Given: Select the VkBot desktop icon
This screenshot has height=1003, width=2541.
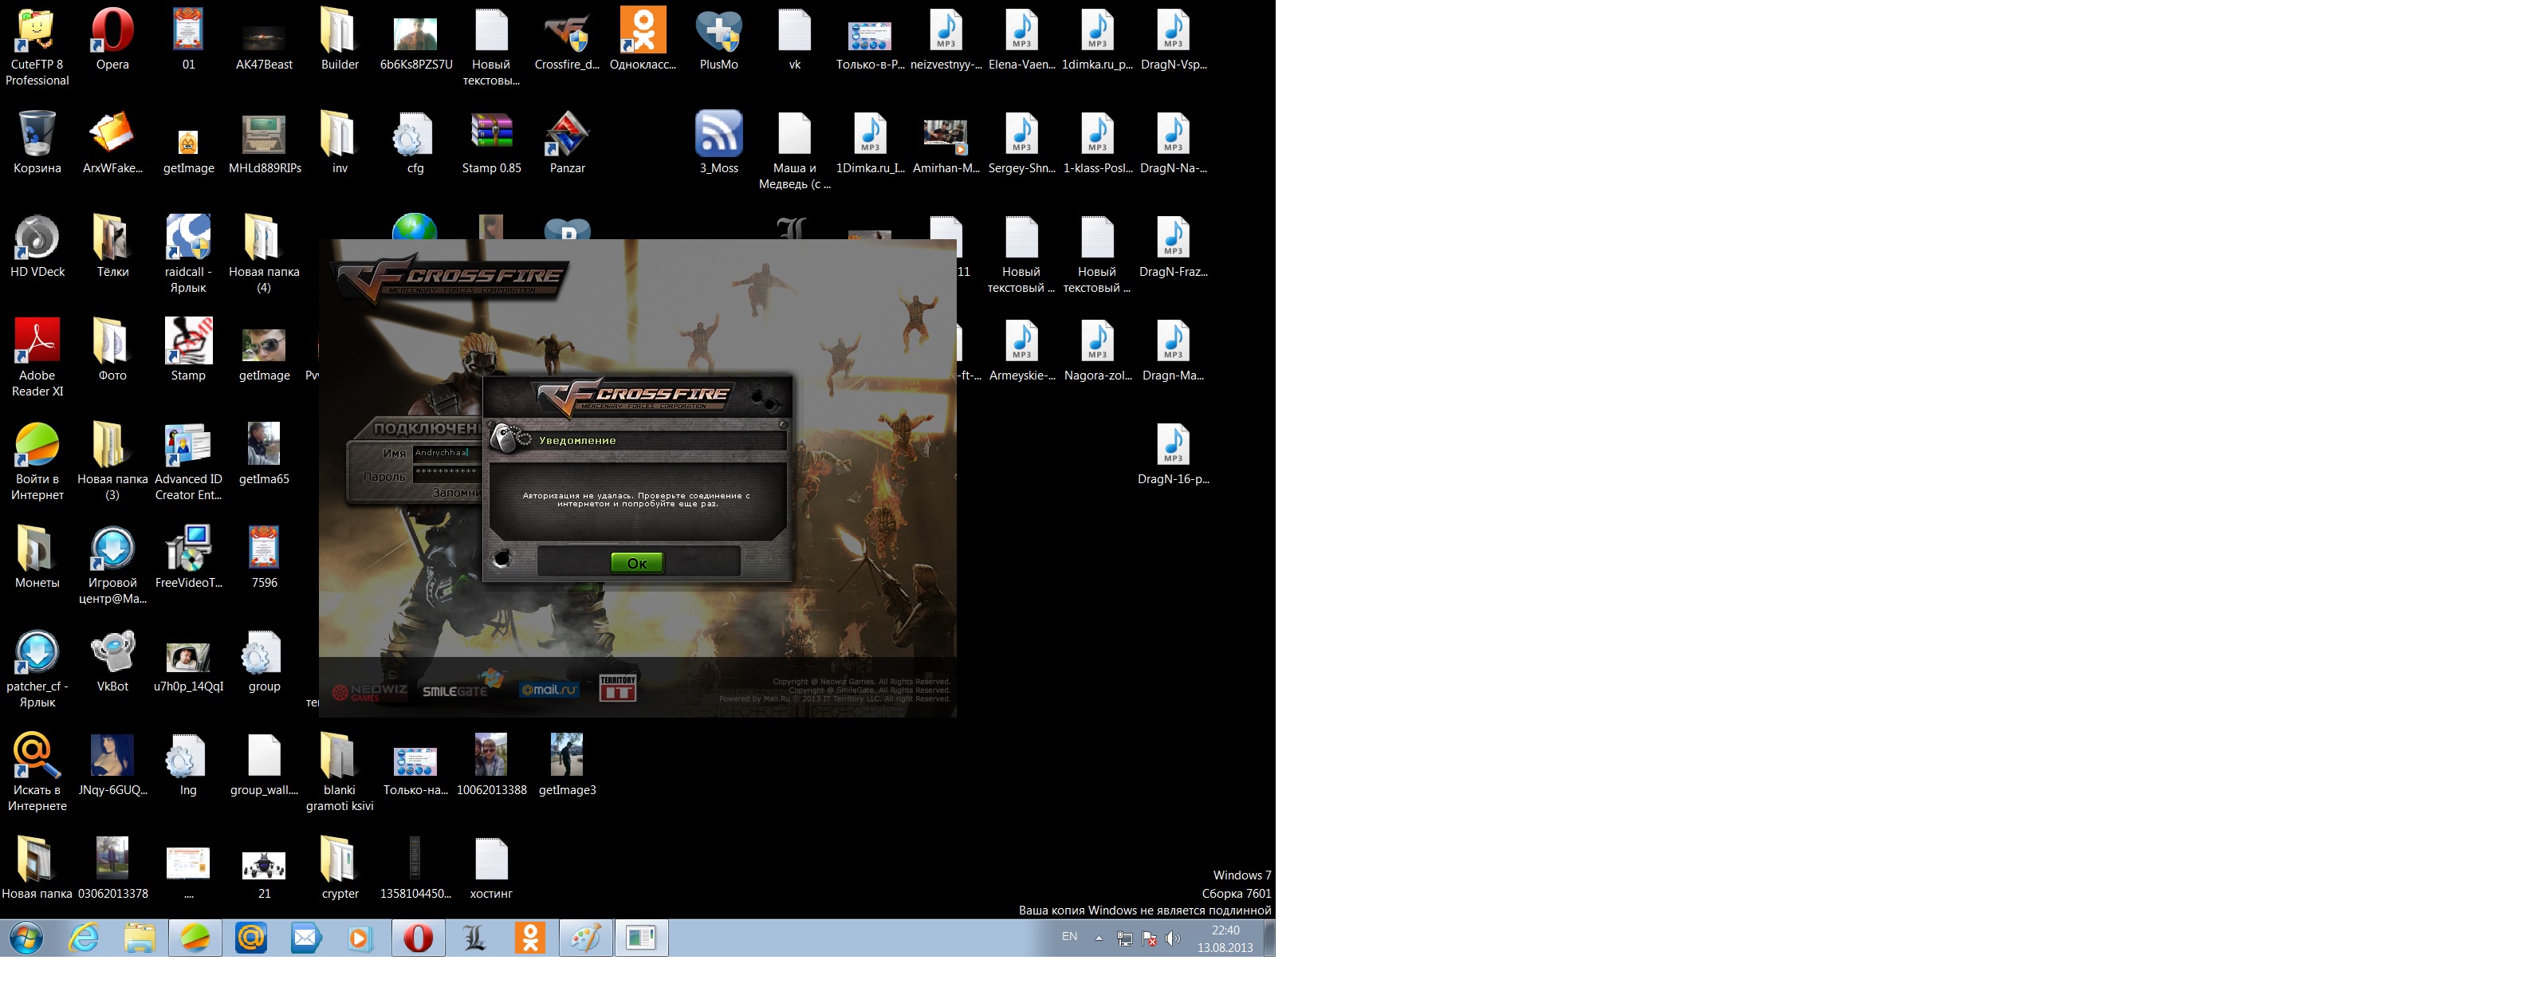Looking at the screenshot, I should point(112,661).
